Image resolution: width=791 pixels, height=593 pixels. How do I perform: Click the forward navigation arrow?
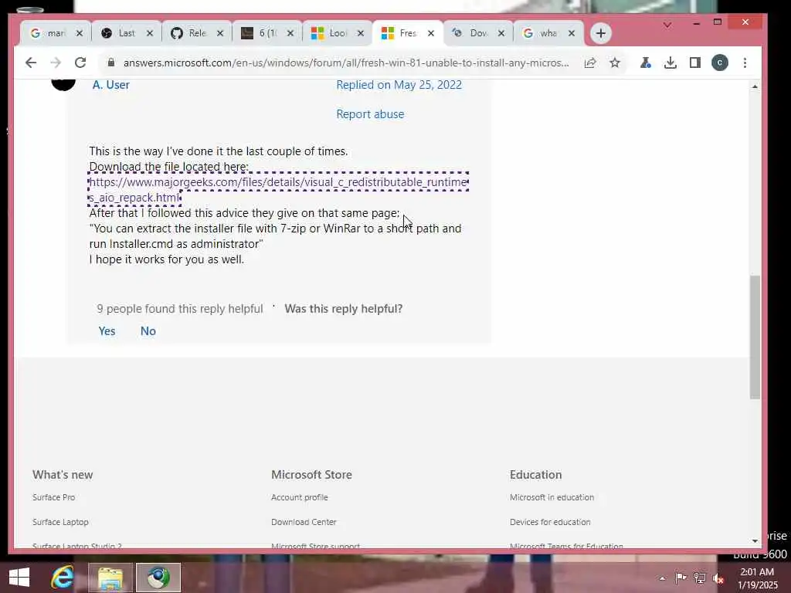point(56,63)
